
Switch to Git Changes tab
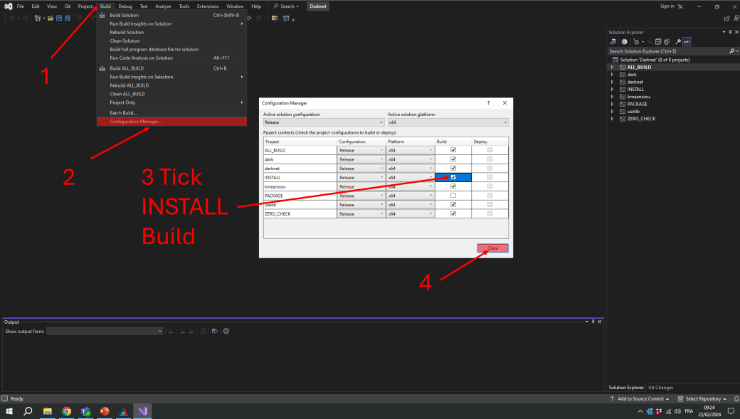coord(661,388)
